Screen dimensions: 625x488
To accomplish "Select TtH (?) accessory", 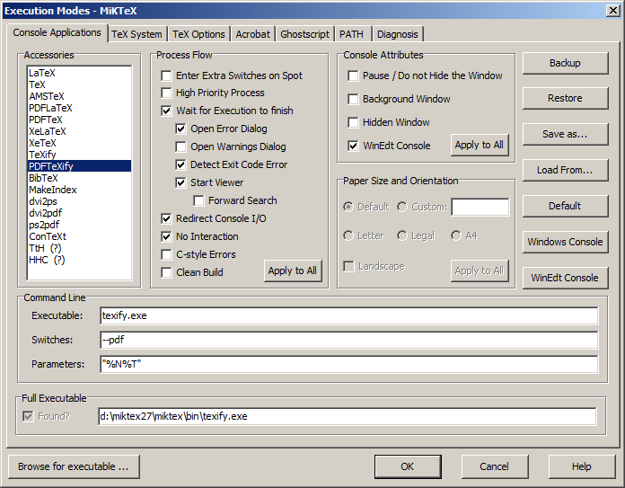I will 79,248.
